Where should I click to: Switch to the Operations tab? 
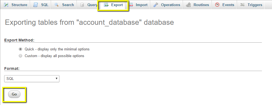coord(166,5)
